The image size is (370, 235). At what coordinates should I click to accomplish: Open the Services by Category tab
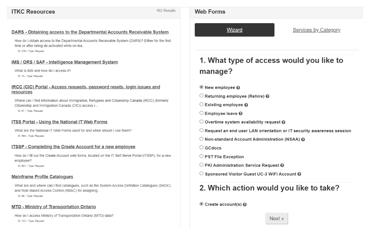pos(316,30)
